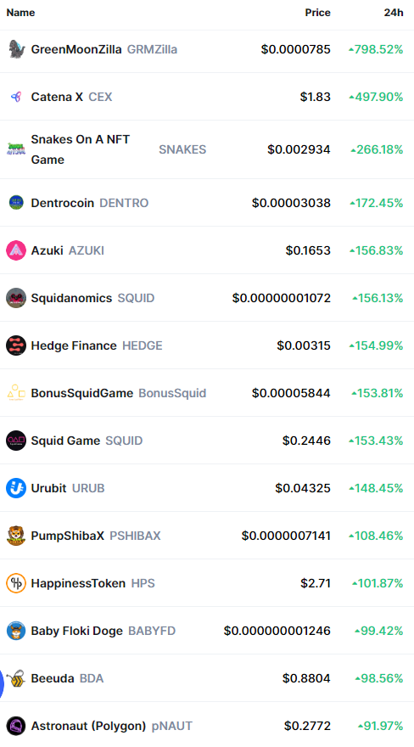
Task: Click the Dentrocoin round logo icon
Action: [16, 203]
